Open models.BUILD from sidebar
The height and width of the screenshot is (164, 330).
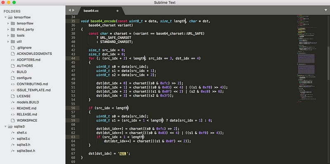[28, 102]
